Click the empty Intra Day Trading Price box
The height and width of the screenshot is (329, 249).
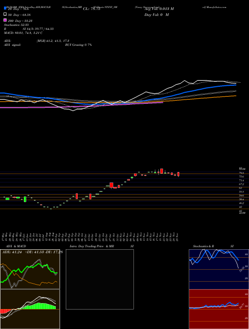pos(100,279)
